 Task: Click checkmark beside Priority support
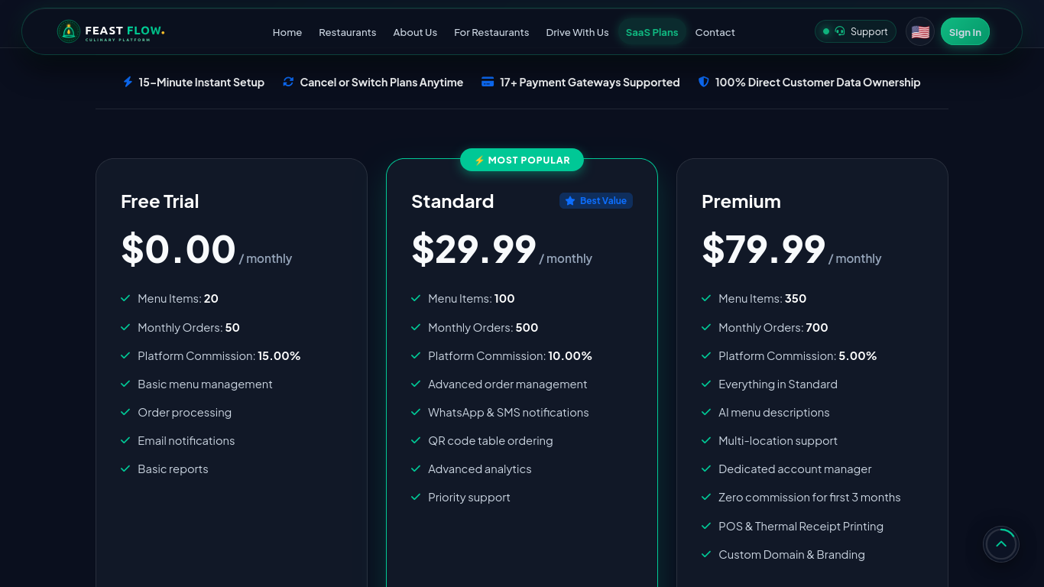coord(416,497)
